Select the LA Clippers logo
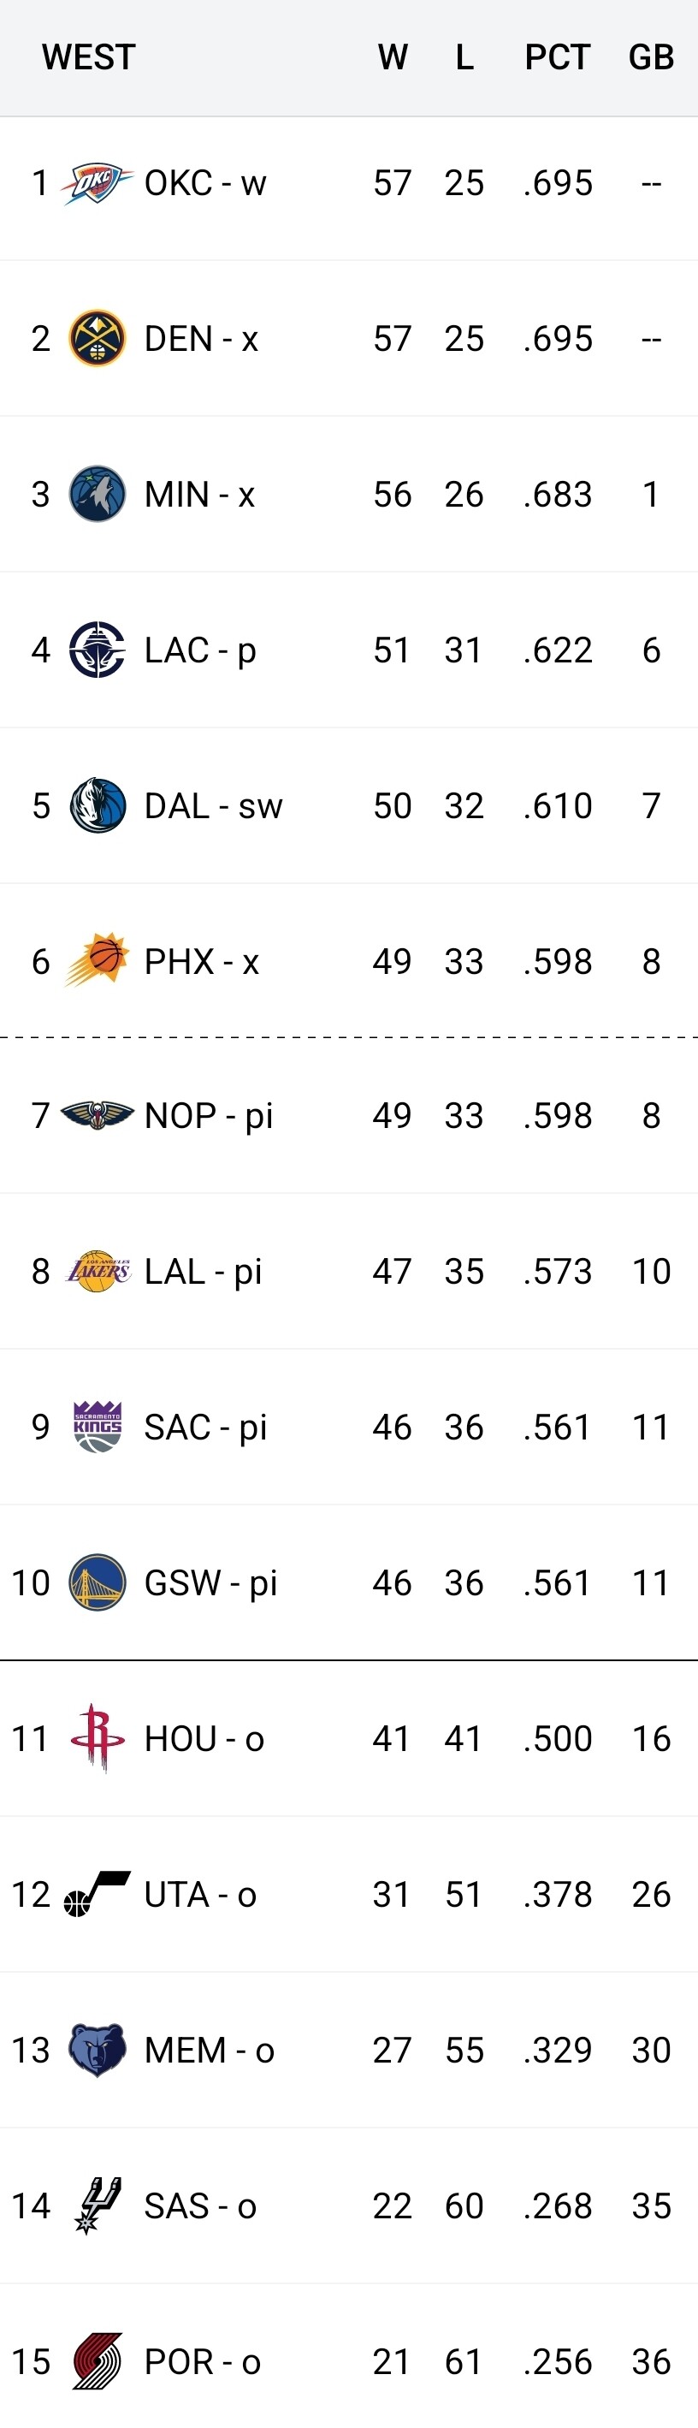 click(97, 650)
